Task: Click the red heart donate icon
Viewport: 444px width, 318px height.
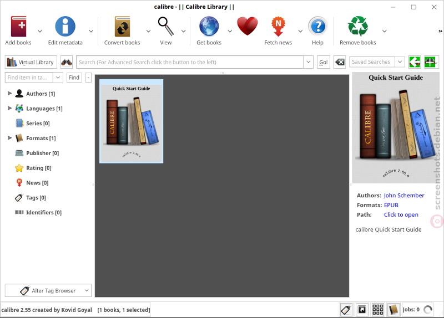Action: tap(248, 26)
